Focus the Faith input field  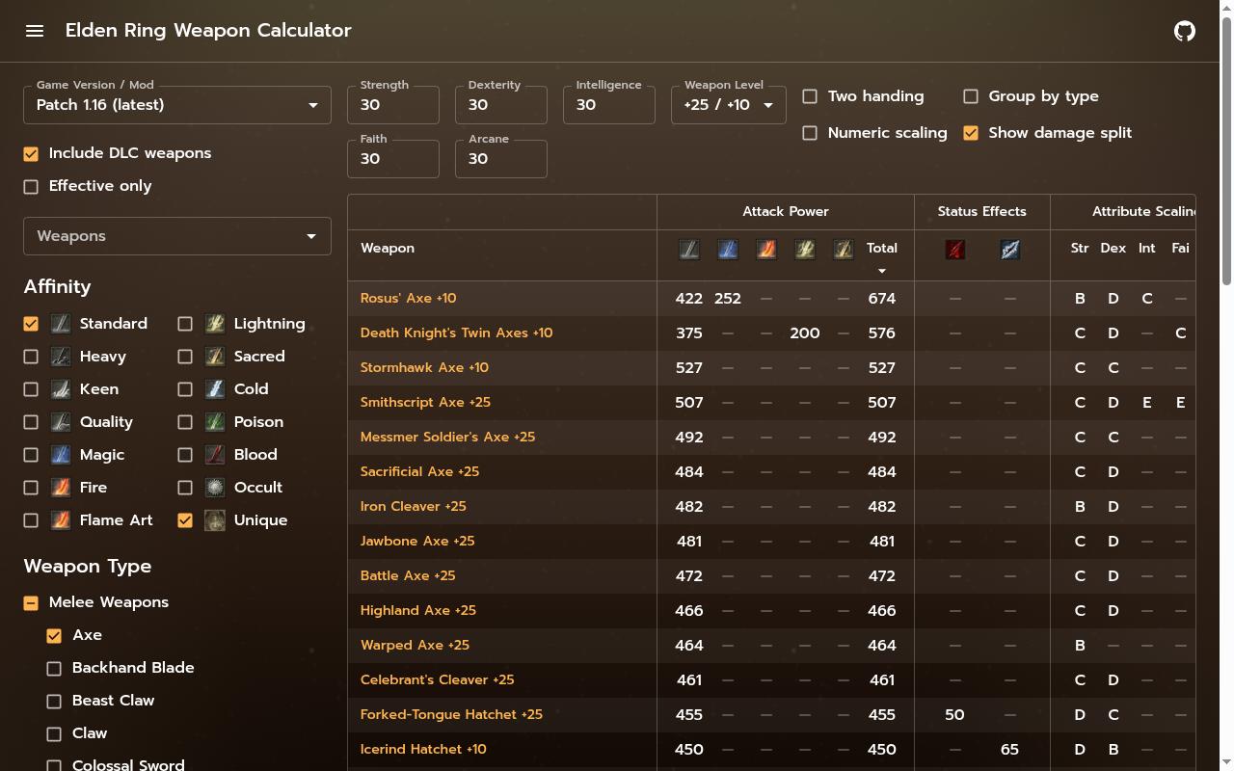pos(393,159)
